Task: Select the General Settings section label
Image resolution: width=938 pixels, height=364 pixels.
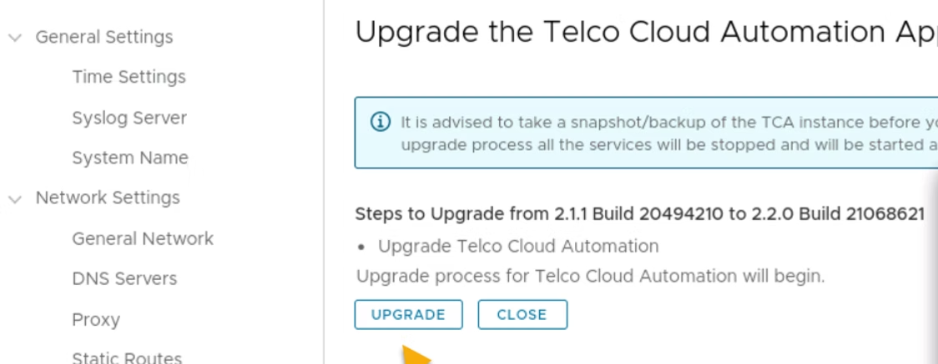Action: pos(104,37)
